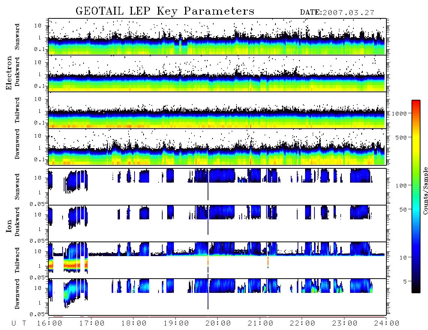
Task: Open the Ion Tailward spectrogram panel
Action: [217, 260]
